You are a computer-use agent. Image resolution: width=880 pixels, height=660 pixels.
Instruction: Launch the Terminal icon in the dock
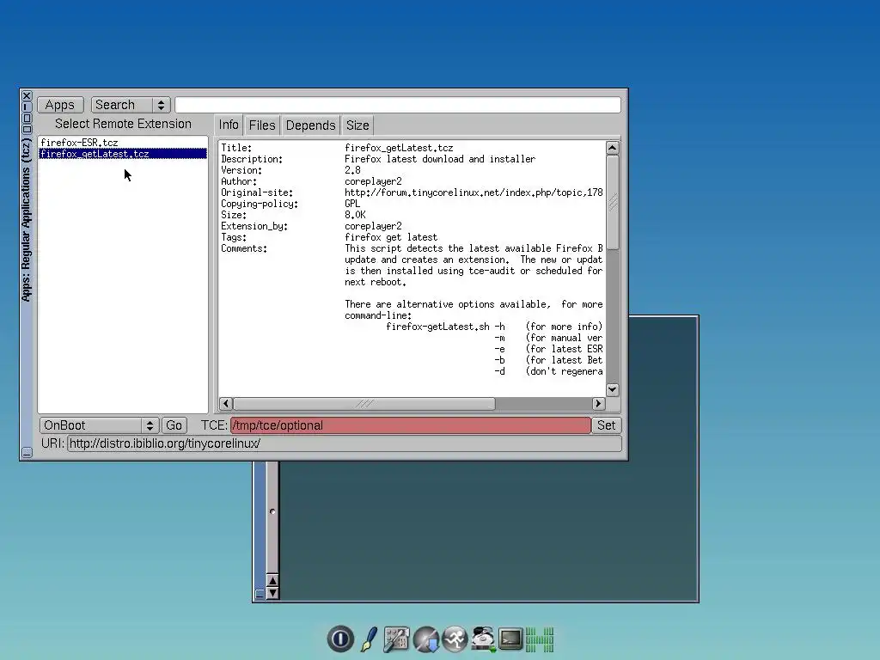pos(510,639)
